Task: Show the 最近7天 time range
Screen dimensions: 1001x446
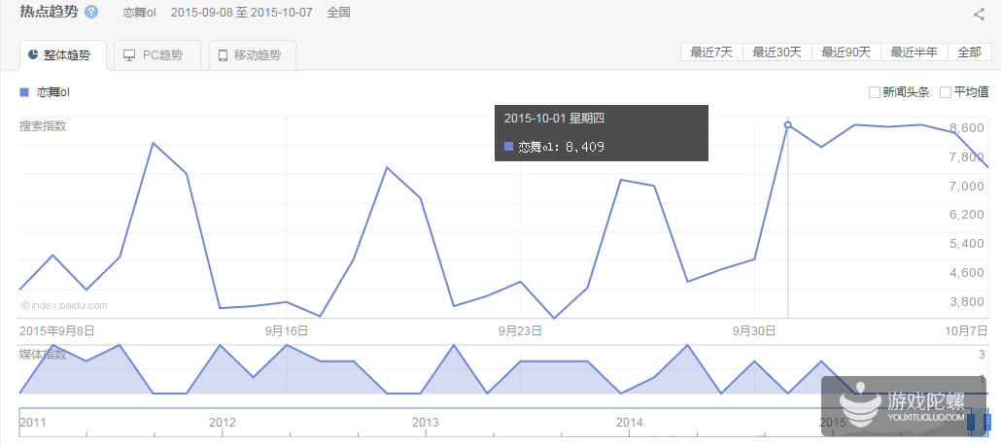Action: click(x=711, y=52)
